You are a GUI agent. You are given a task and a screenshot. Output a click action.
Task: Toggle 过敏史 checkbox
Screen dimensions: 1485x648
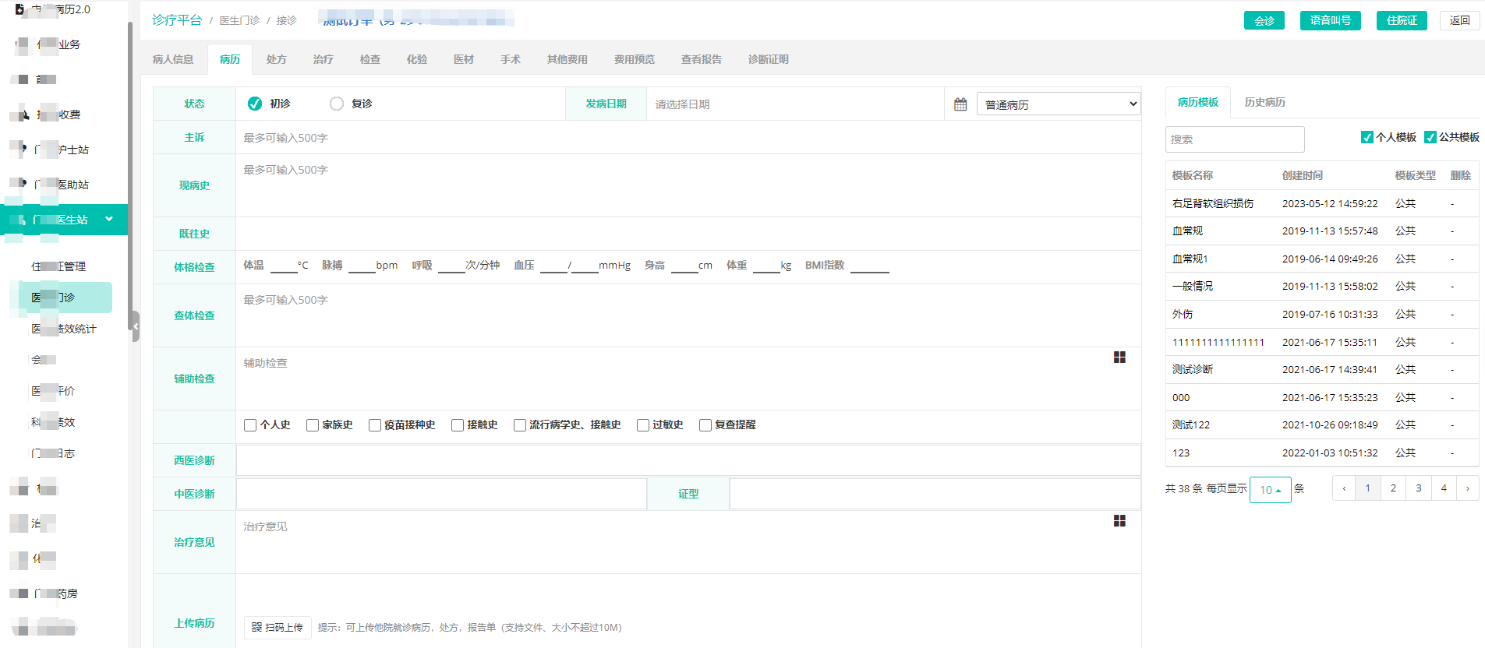tap(643, 425)
